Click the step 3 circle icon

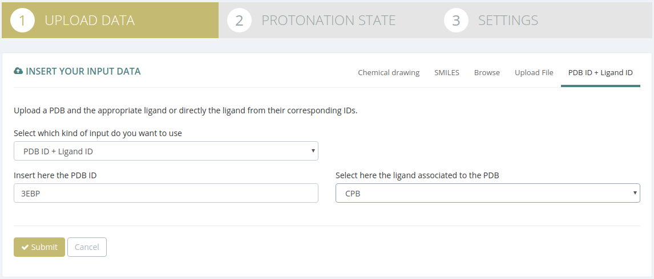[x=457, y=20]
